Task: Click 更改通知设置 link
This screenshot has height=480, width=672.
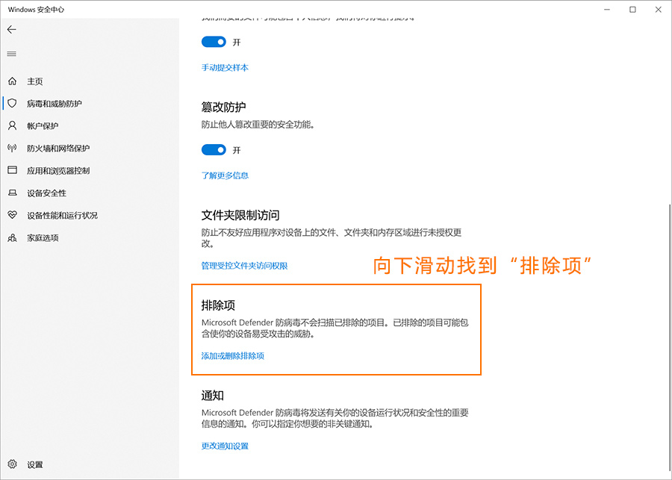Action: (x=225, y=446)
